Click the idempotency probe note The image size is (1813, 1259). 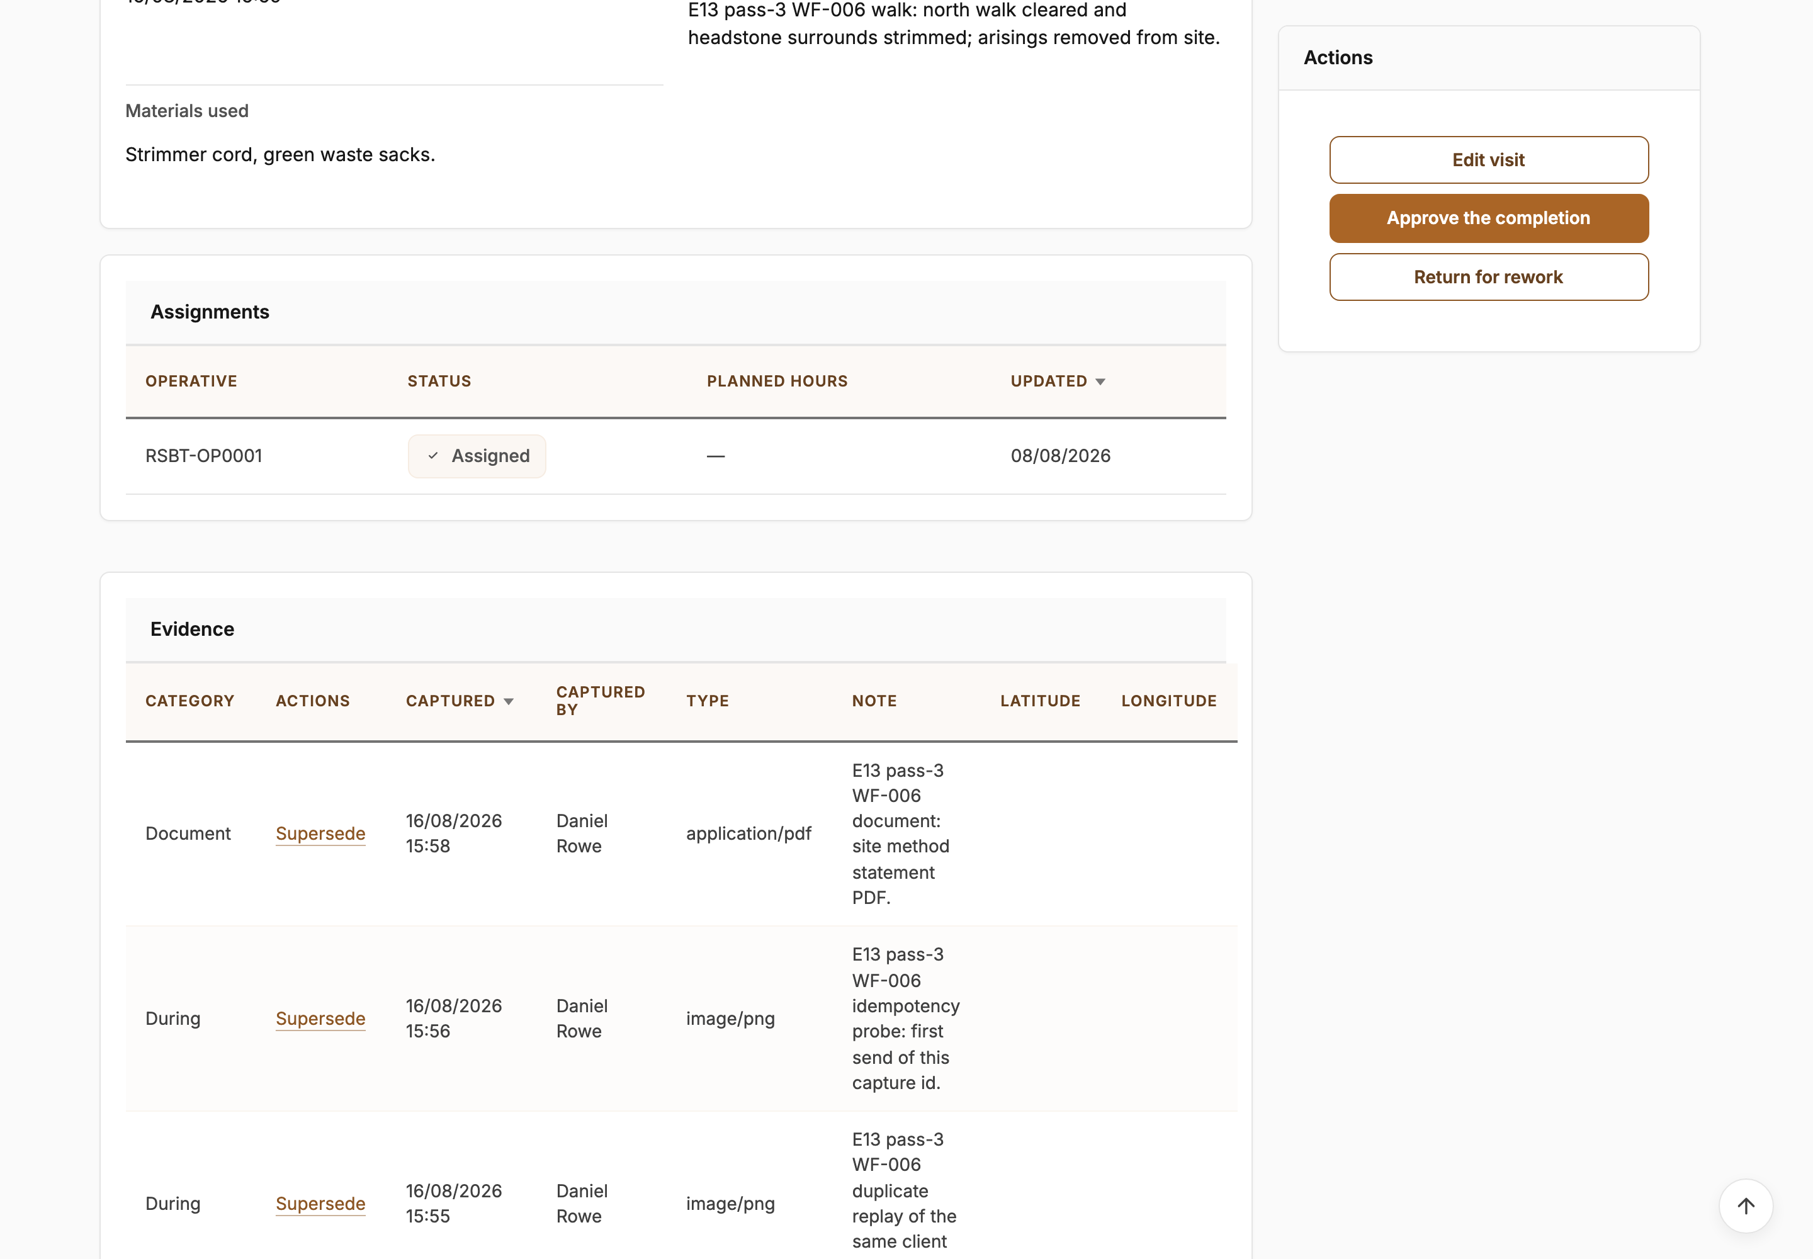pos(906,1019)
